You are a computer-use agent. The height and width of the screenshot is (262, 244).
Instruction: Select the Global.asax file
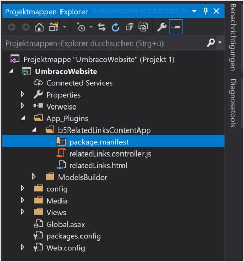click(66, 224)
